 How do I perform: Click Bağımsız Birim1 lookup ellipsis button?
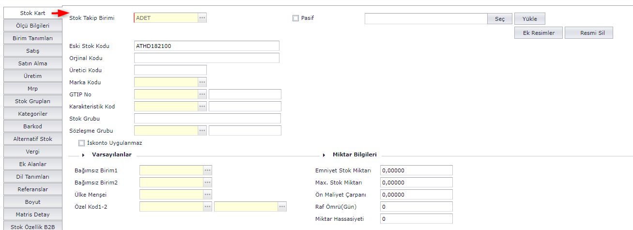[207, 170]
